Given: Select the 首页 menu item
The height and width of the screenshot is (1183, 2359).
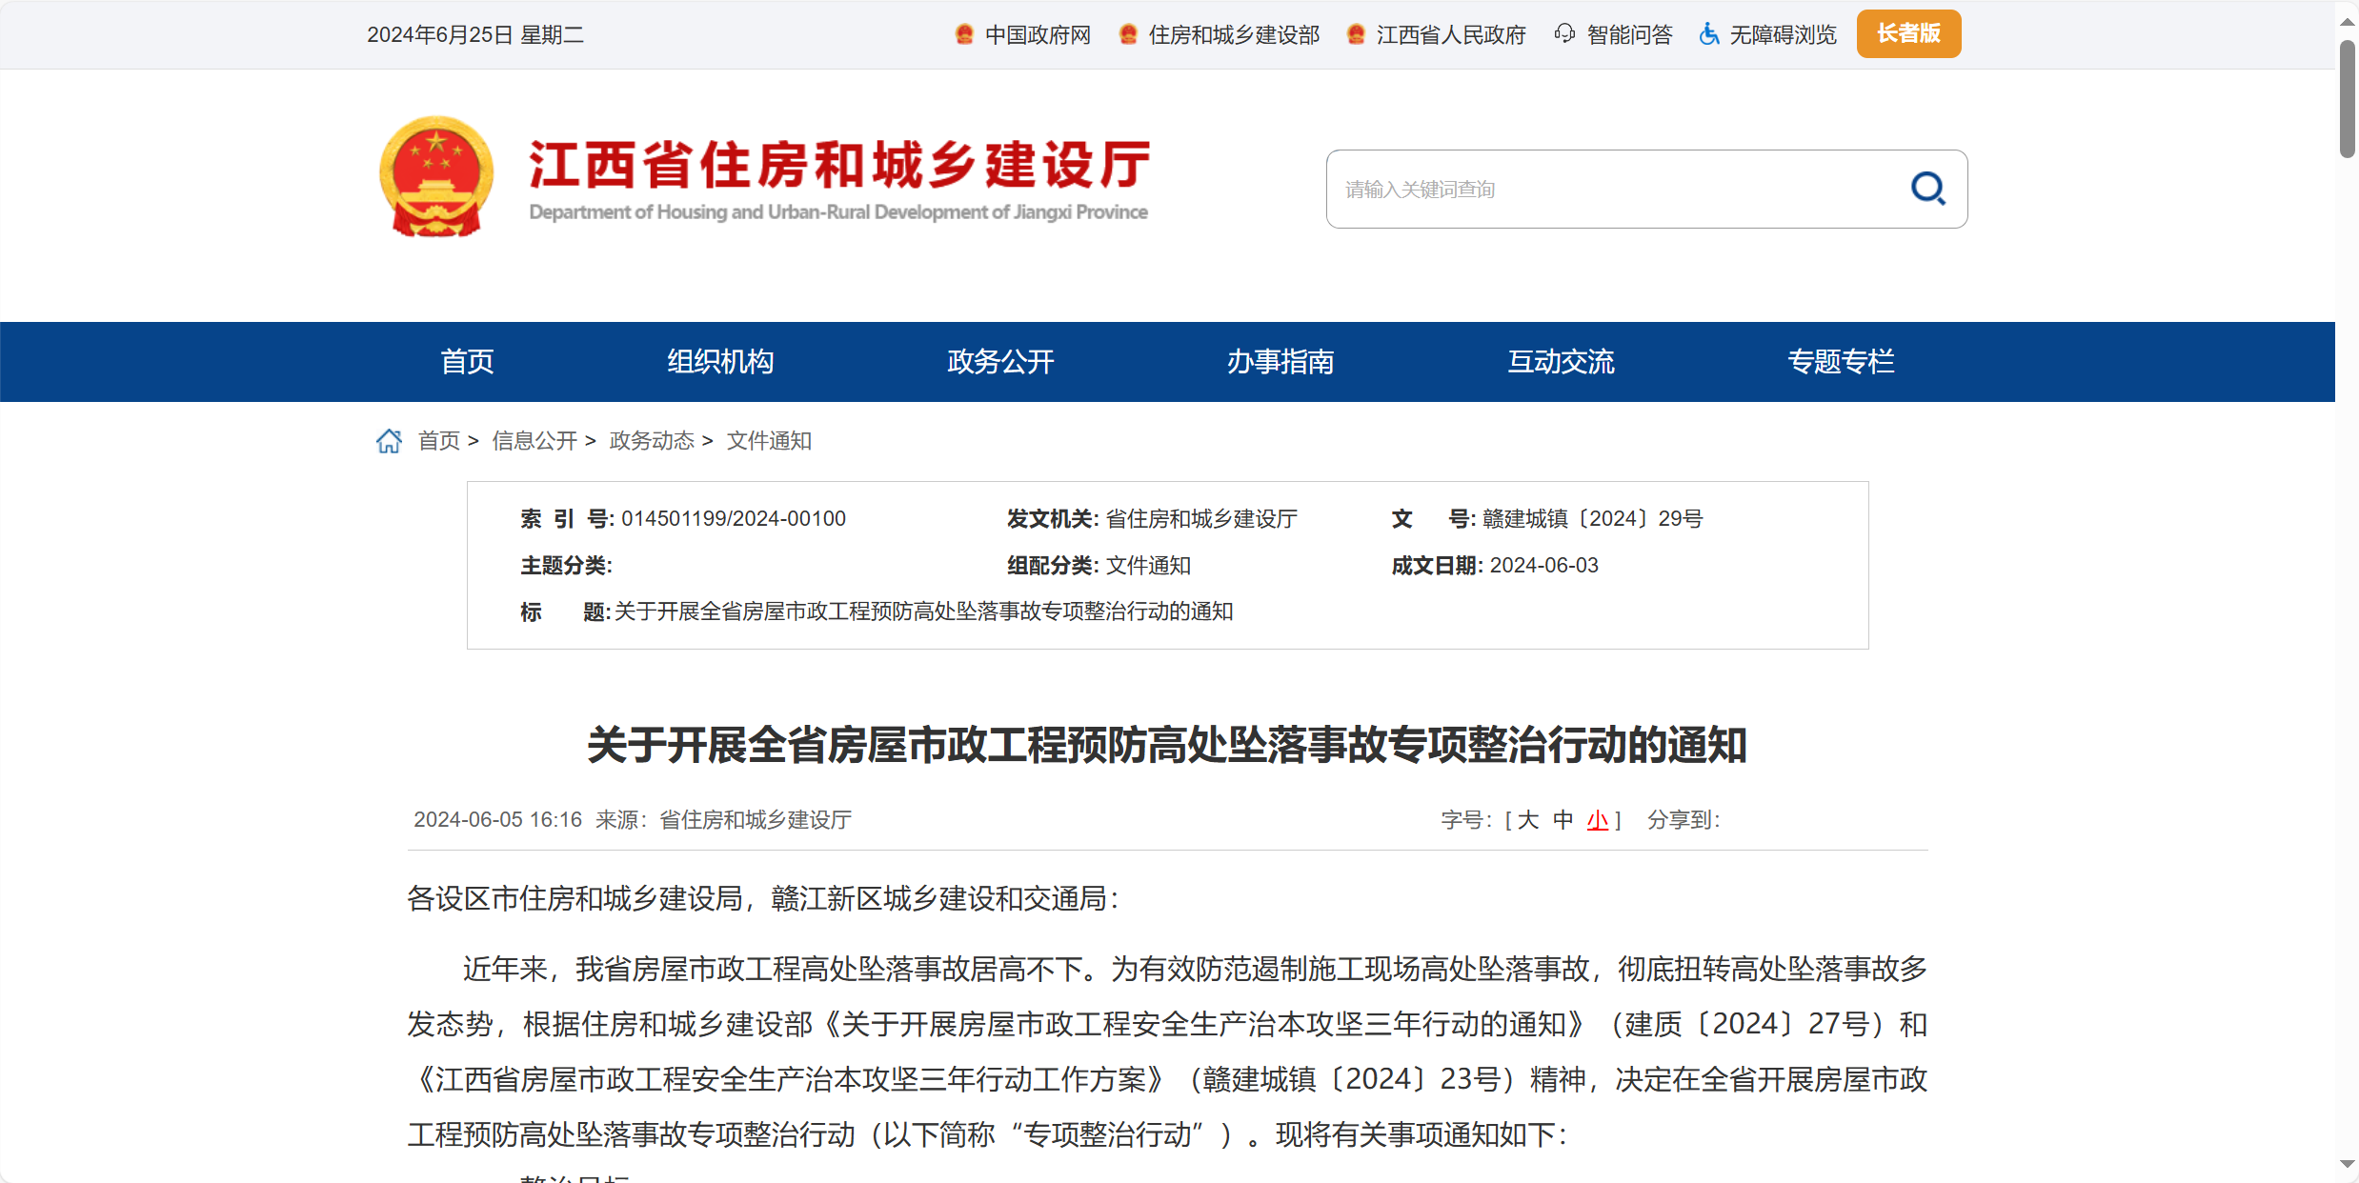Looking at the screenshot, I should pos(466,362).
